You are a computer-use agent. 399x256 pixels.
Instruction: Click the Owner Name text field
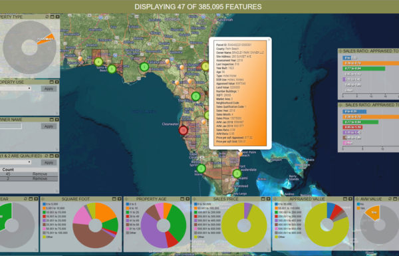point(11,126)
